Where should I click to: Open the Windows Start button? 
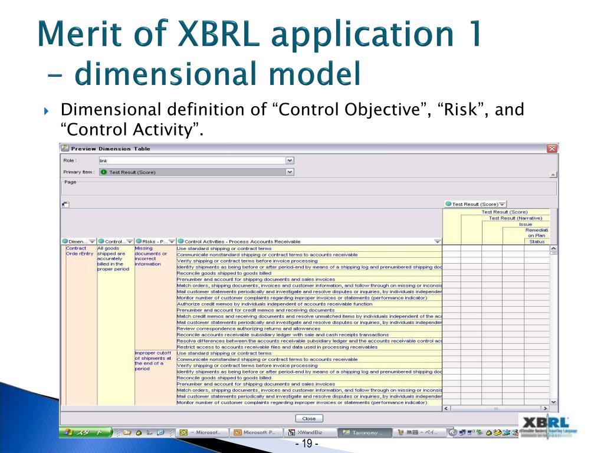click(x=85, y=432)
